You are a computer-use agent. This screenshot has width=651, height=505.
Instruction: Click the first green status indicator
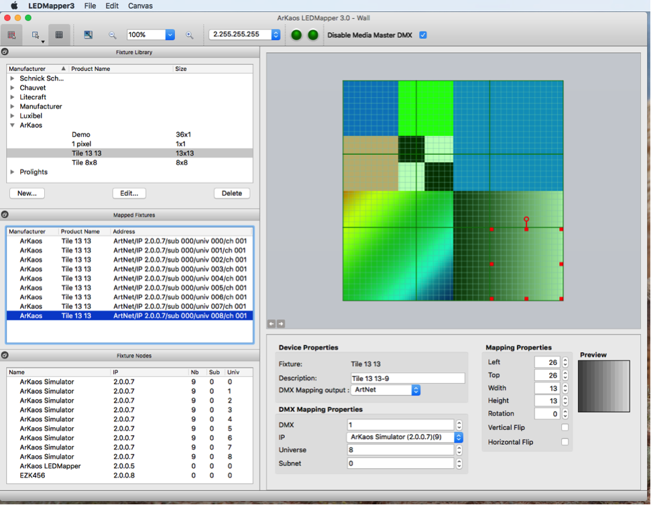click(296, 35)
